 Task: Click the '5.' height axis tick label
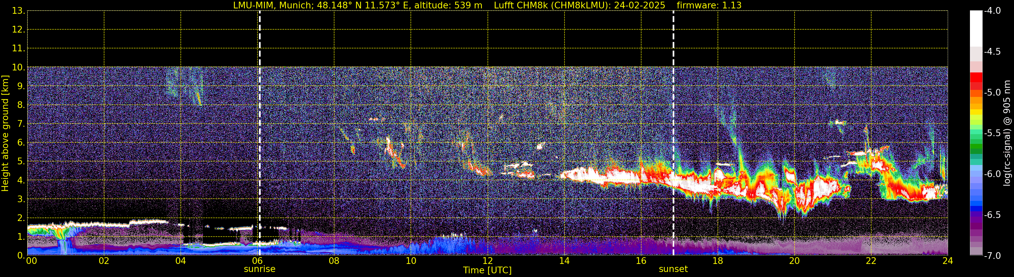pyautogui.click(x=21, y=161)
